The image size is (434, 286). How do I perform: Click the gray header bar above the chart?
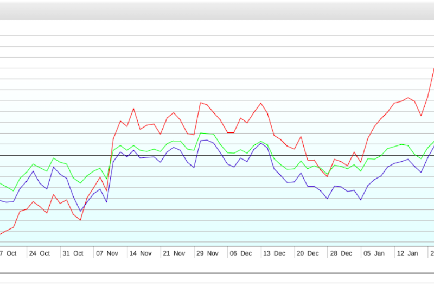[x=217, y=11]
